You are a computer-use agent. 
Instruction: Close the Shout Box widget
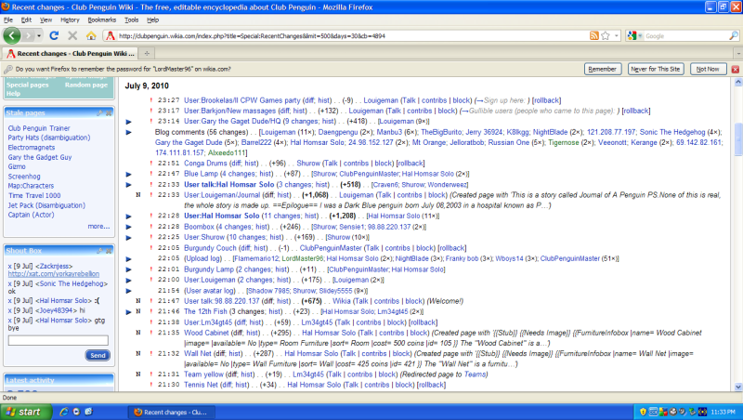pyautogui.click(x=109, y=250)
